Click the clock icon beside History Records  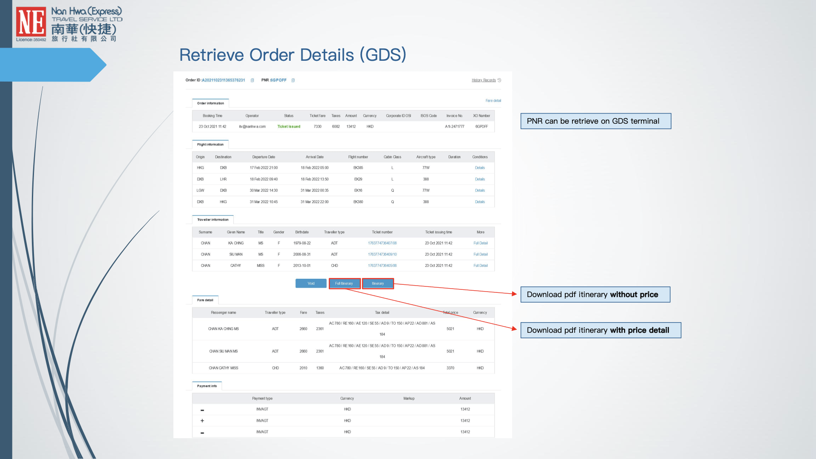coord(500,80)
